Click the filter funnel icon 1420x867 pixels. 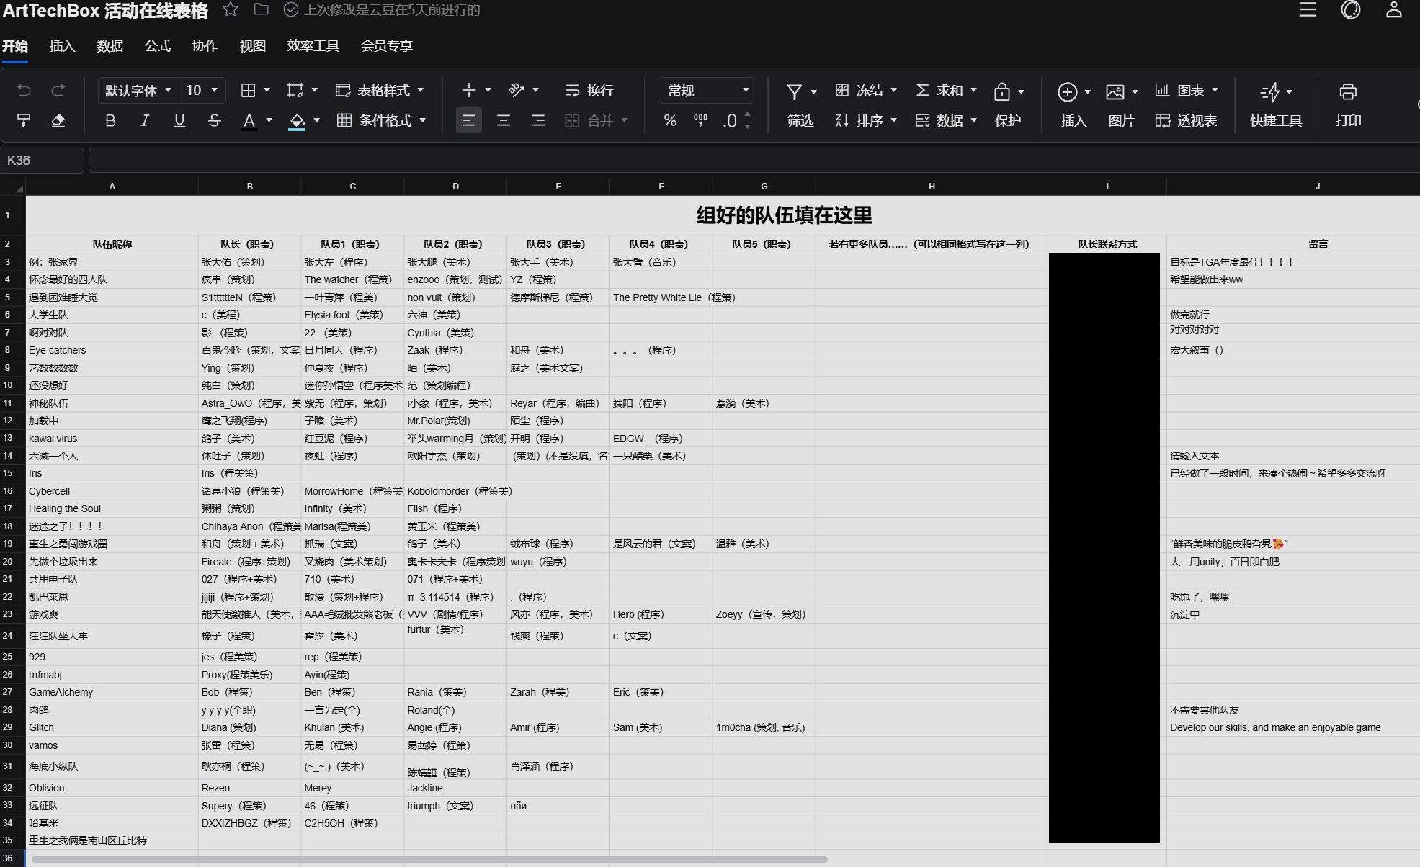[x=794, y=91]
